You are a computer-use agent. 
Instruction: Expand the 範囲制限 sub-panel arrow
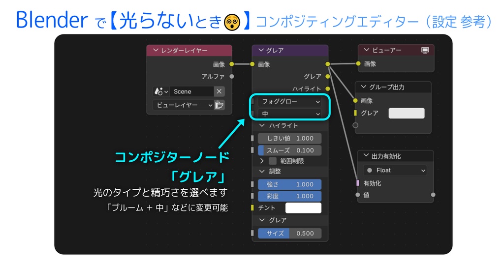tap(262, 161)
